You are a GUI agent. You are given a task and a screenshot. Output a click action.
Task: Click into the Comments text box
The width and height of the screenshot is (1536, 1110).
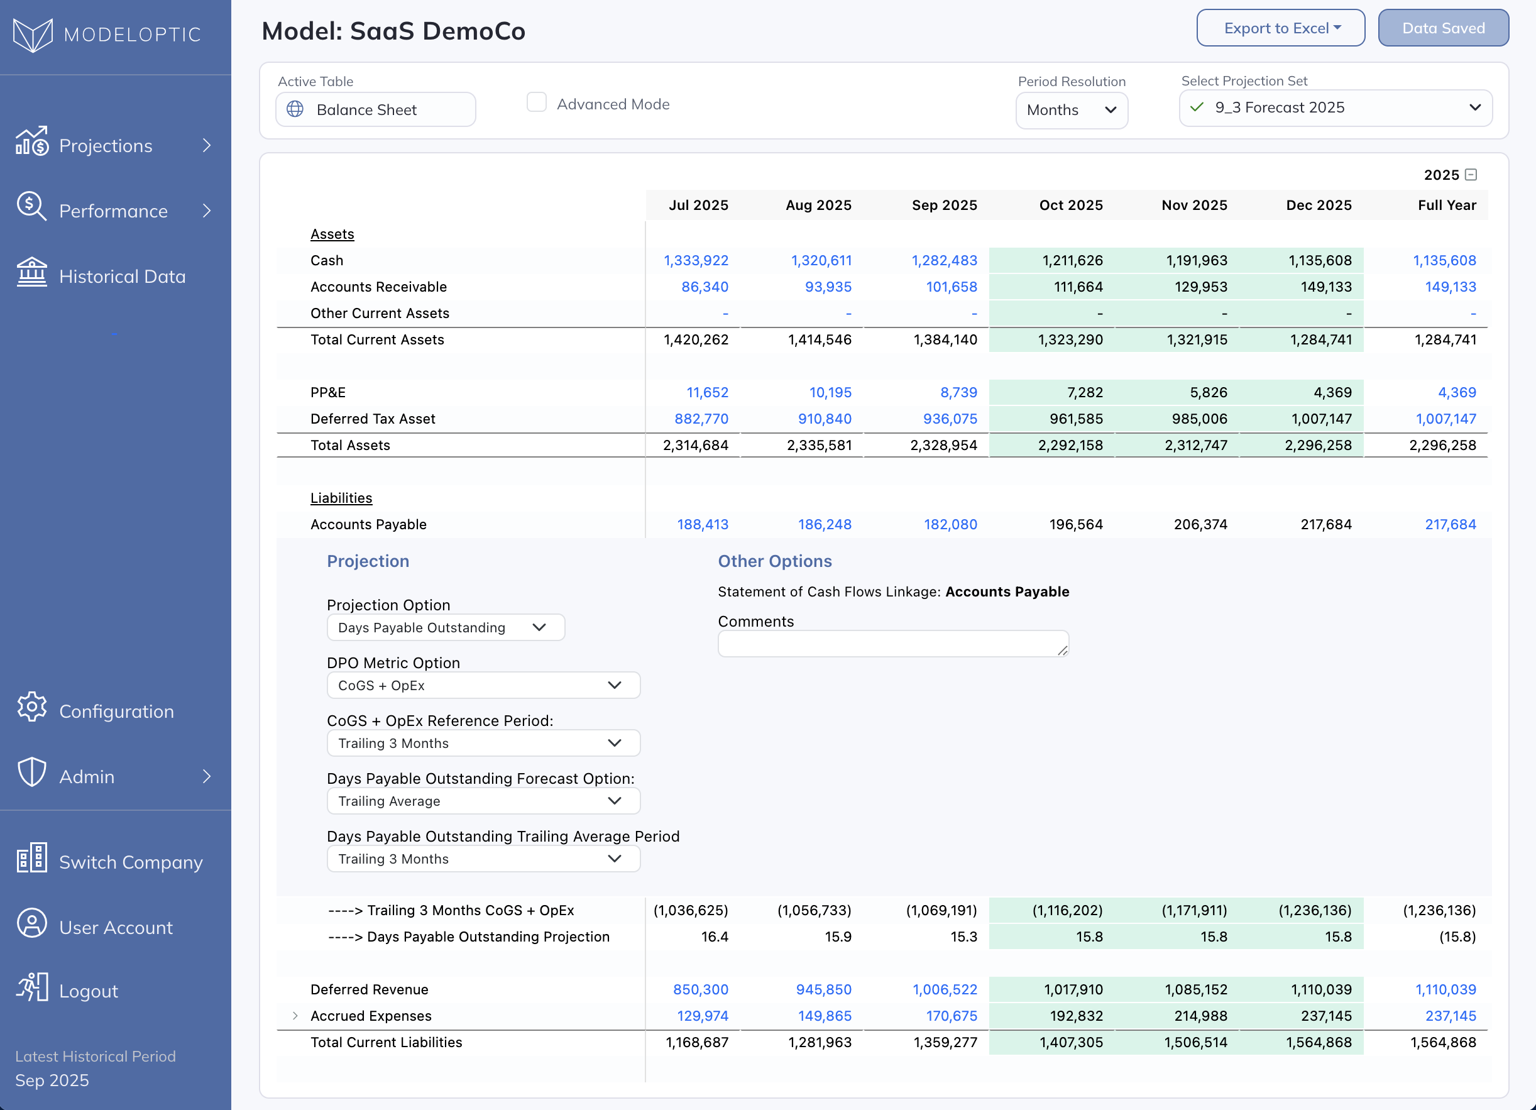[892, 644]
